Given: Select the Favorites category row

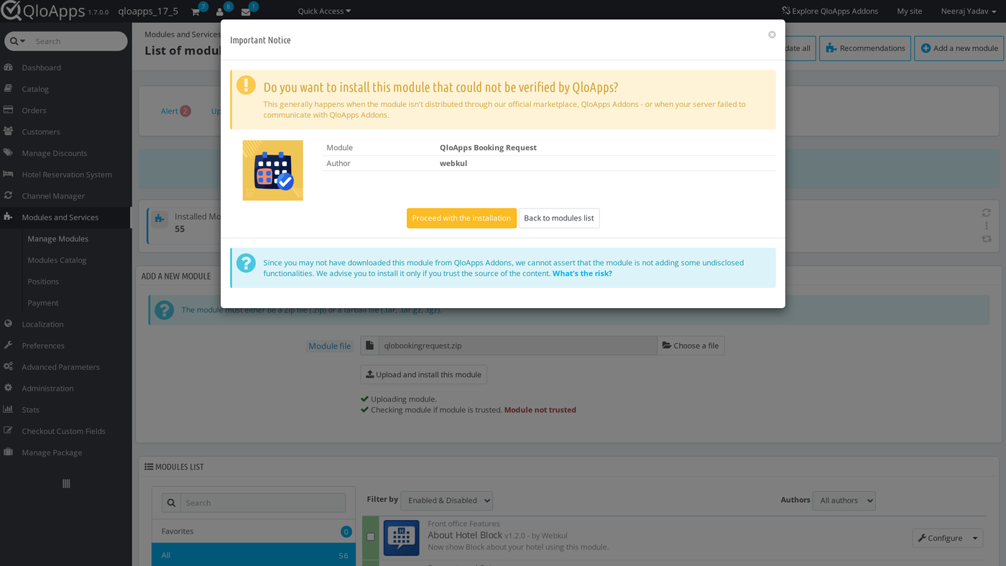Looking at the screenshot, I should 254,532.
